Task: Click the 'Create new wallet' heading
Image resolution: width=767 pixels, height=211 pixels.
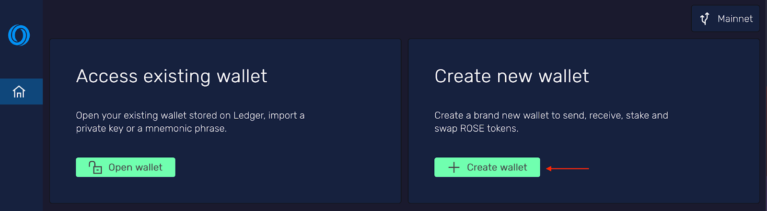Action: 511,77
